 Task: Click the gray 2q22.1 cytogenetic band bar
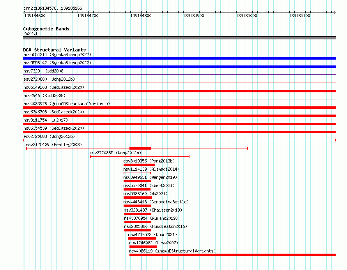(x=179, y=38)
